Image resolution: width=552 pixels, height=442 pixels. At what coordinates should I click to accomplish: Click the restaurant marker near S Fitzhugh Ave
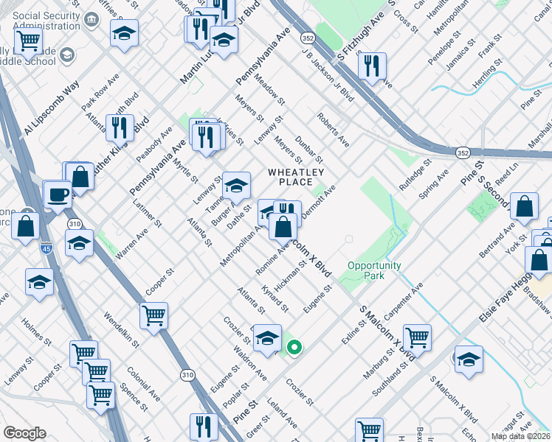pos(372,67)
